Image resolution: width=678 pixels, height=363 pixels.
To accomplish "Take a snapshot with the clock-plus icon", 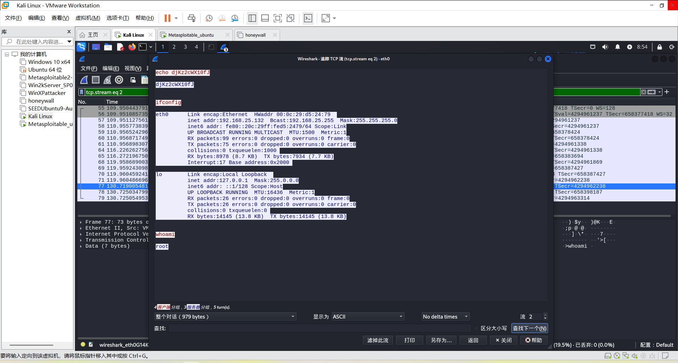I will (209, 18).
